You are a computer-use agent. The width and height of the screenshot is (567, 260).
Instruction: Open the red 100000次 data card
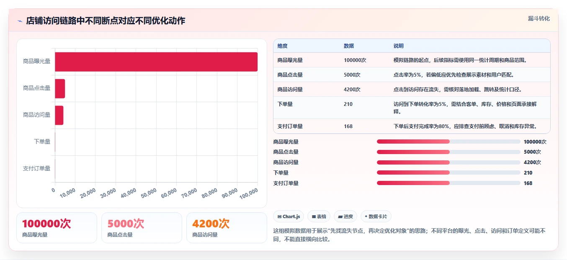[57, 228]
